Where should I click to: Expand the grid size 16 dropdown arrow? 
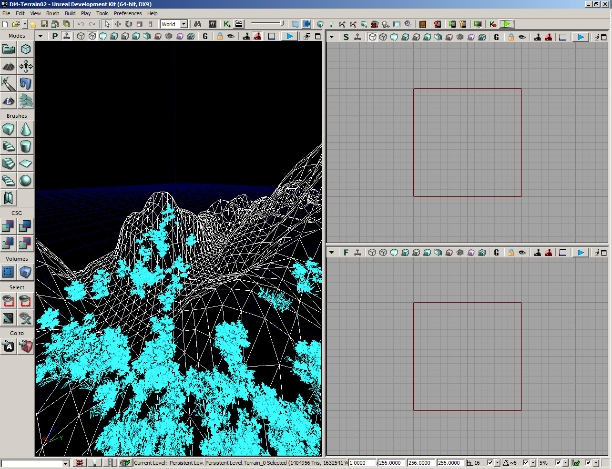coord(497,463)
